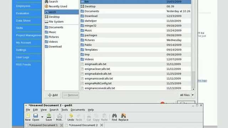The height and width of the screenshot is (128, 228).
Task: Click the Find binoculars icon
Action: [114, 117]
